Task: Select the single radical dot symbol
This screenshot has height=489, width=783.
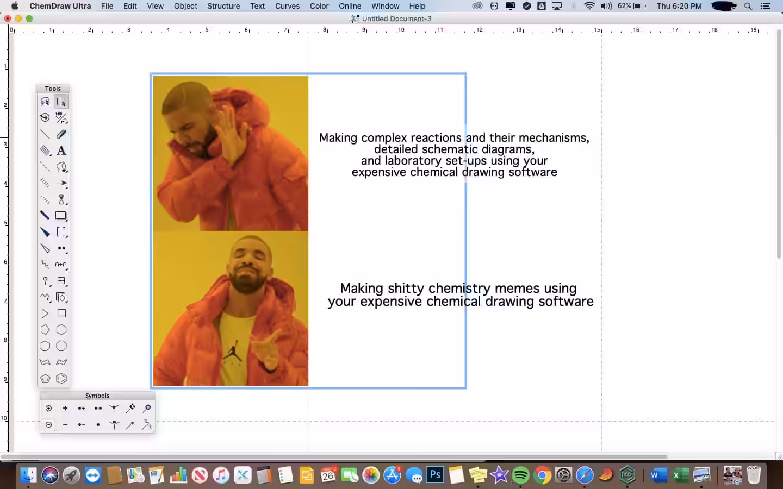Action: [x=98, y=425]
